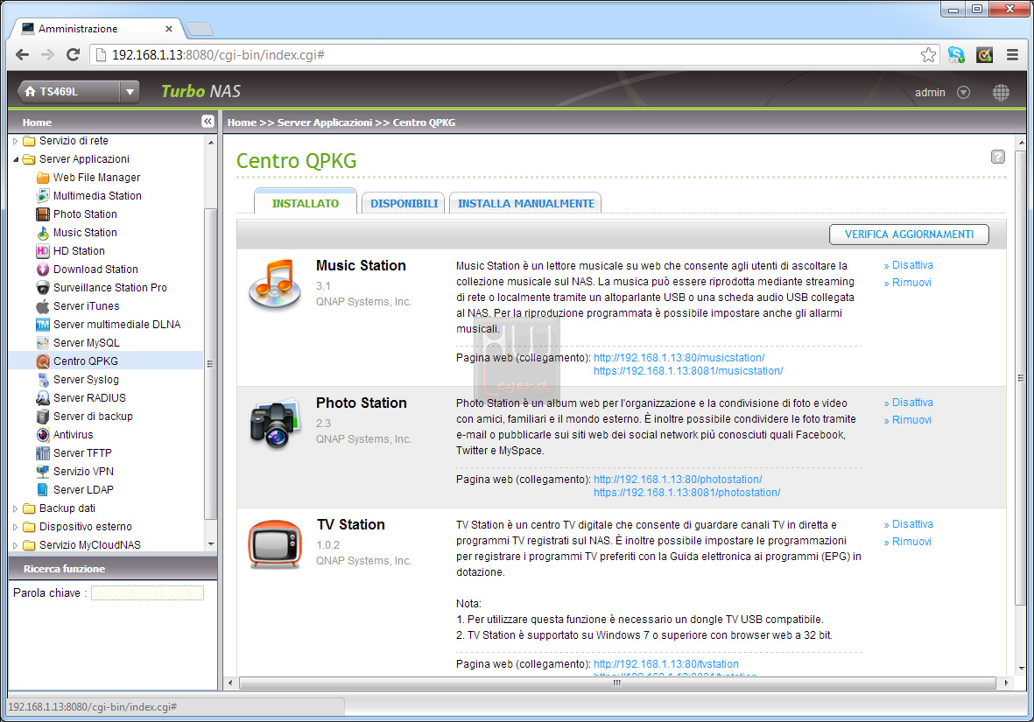The height and width of the screenshot is (722, 1034).
Task: Click the language globe icon
Action: click(x=1001, y=92)
